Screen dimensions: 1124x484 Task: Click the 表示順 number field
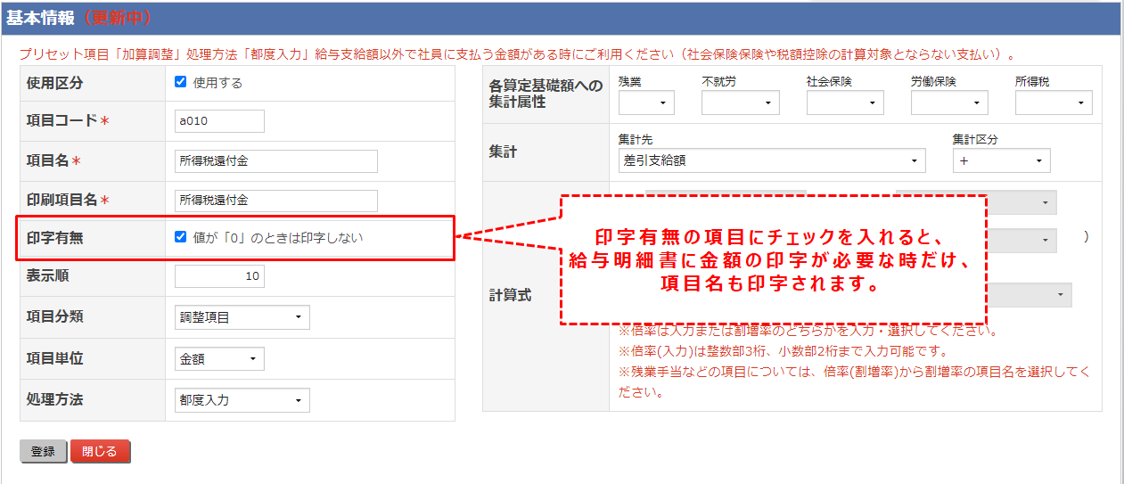219,276
